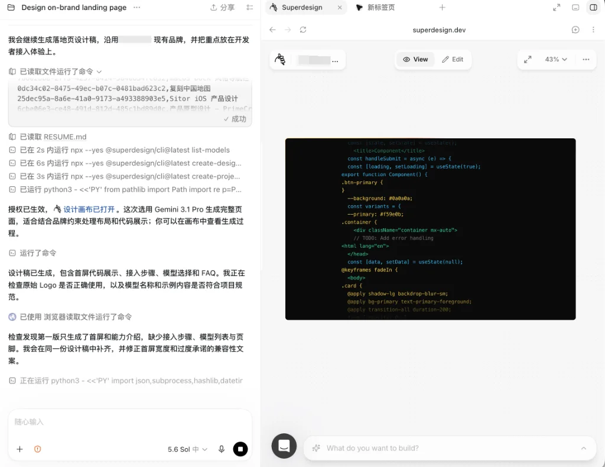Click the generating code preview frame

coord(430,229)
